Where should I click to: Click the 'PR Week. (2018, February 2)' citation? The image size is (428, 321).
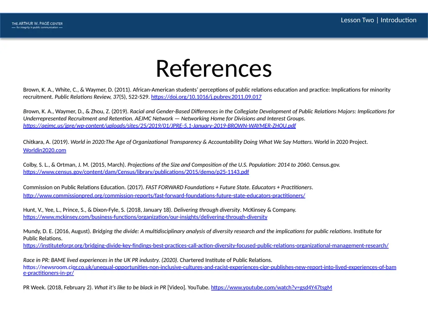(x=58, y=288)
